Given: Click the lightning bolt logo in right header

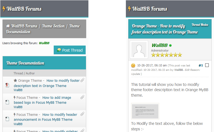Looking at the screenshot, I should pos(129,9).
